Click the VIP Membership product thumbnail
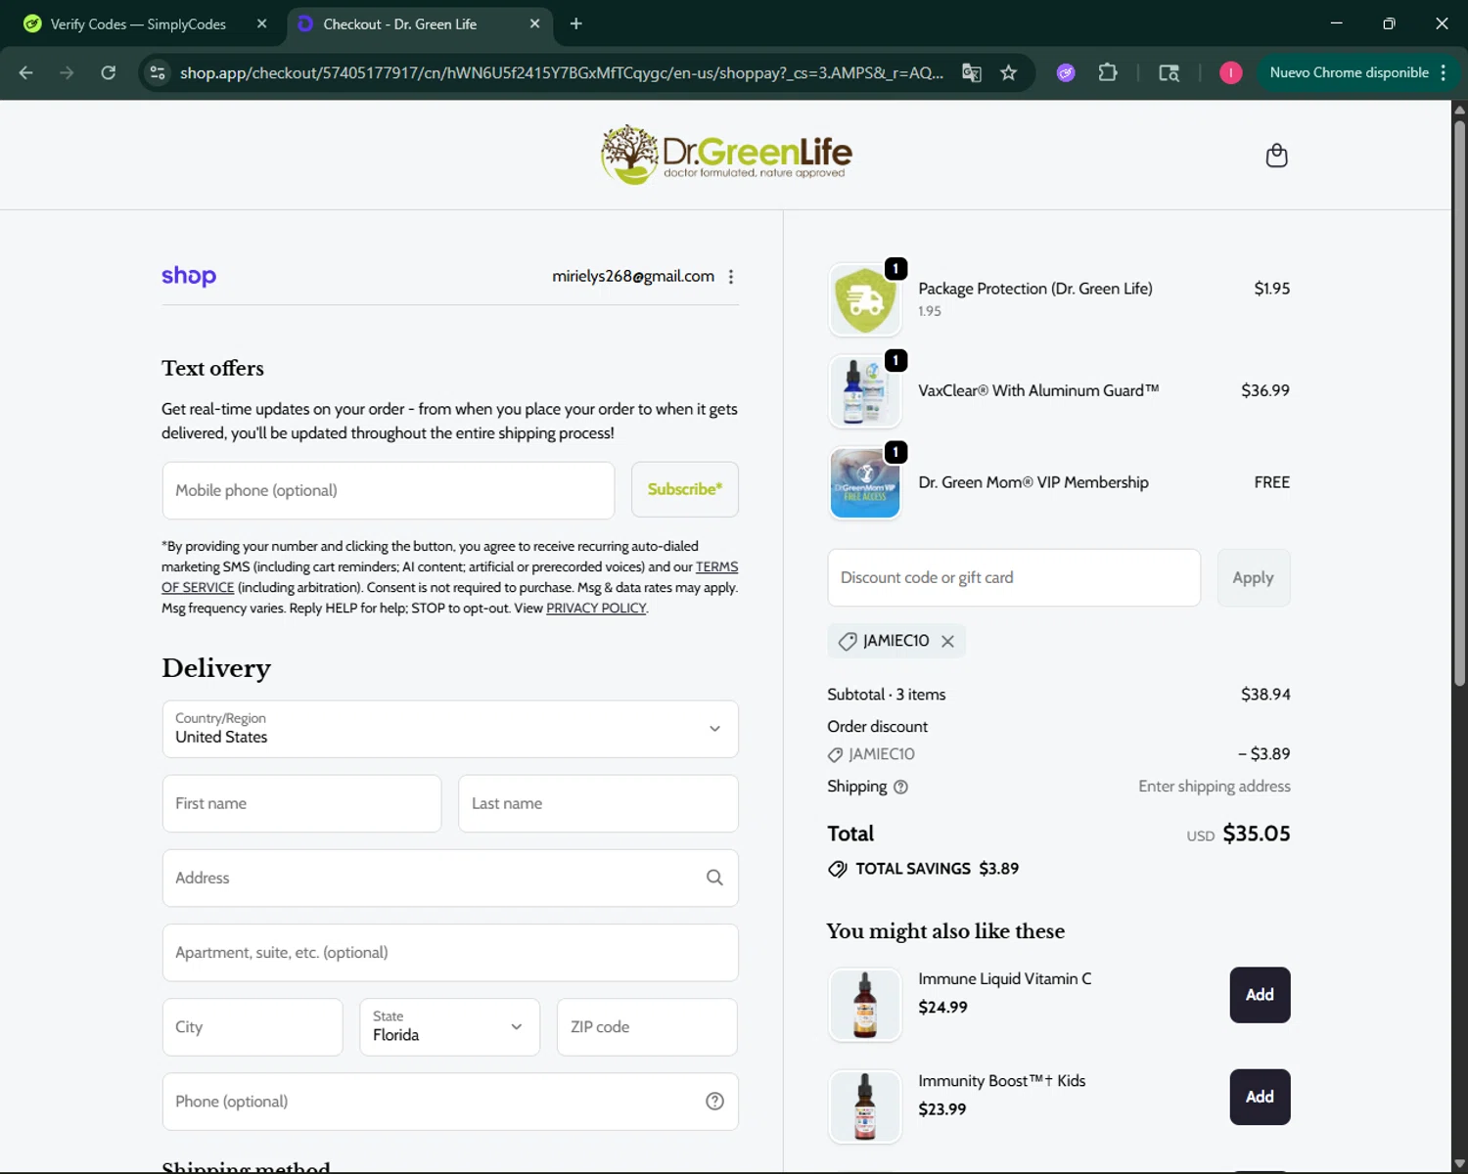Screen dimensions: 1468x1174 865,483
